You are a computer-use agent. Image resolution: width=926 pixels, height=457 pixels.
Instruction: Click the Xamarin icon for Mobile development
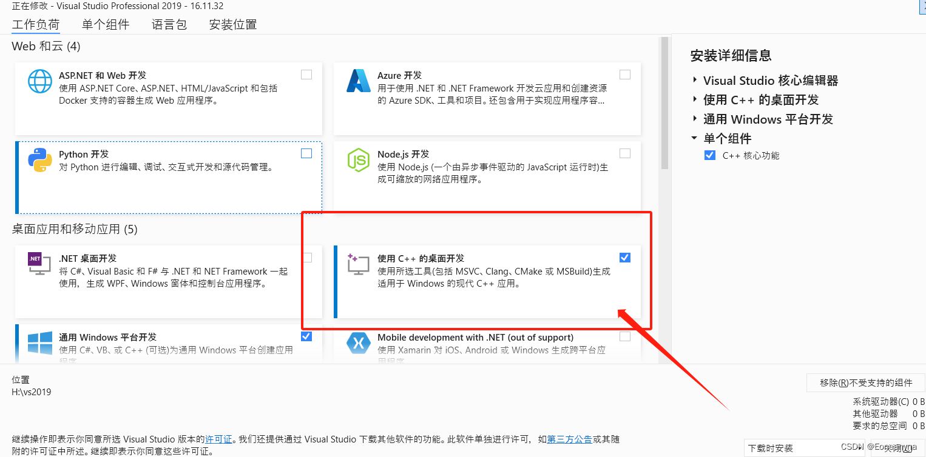(x=359, y=344)
